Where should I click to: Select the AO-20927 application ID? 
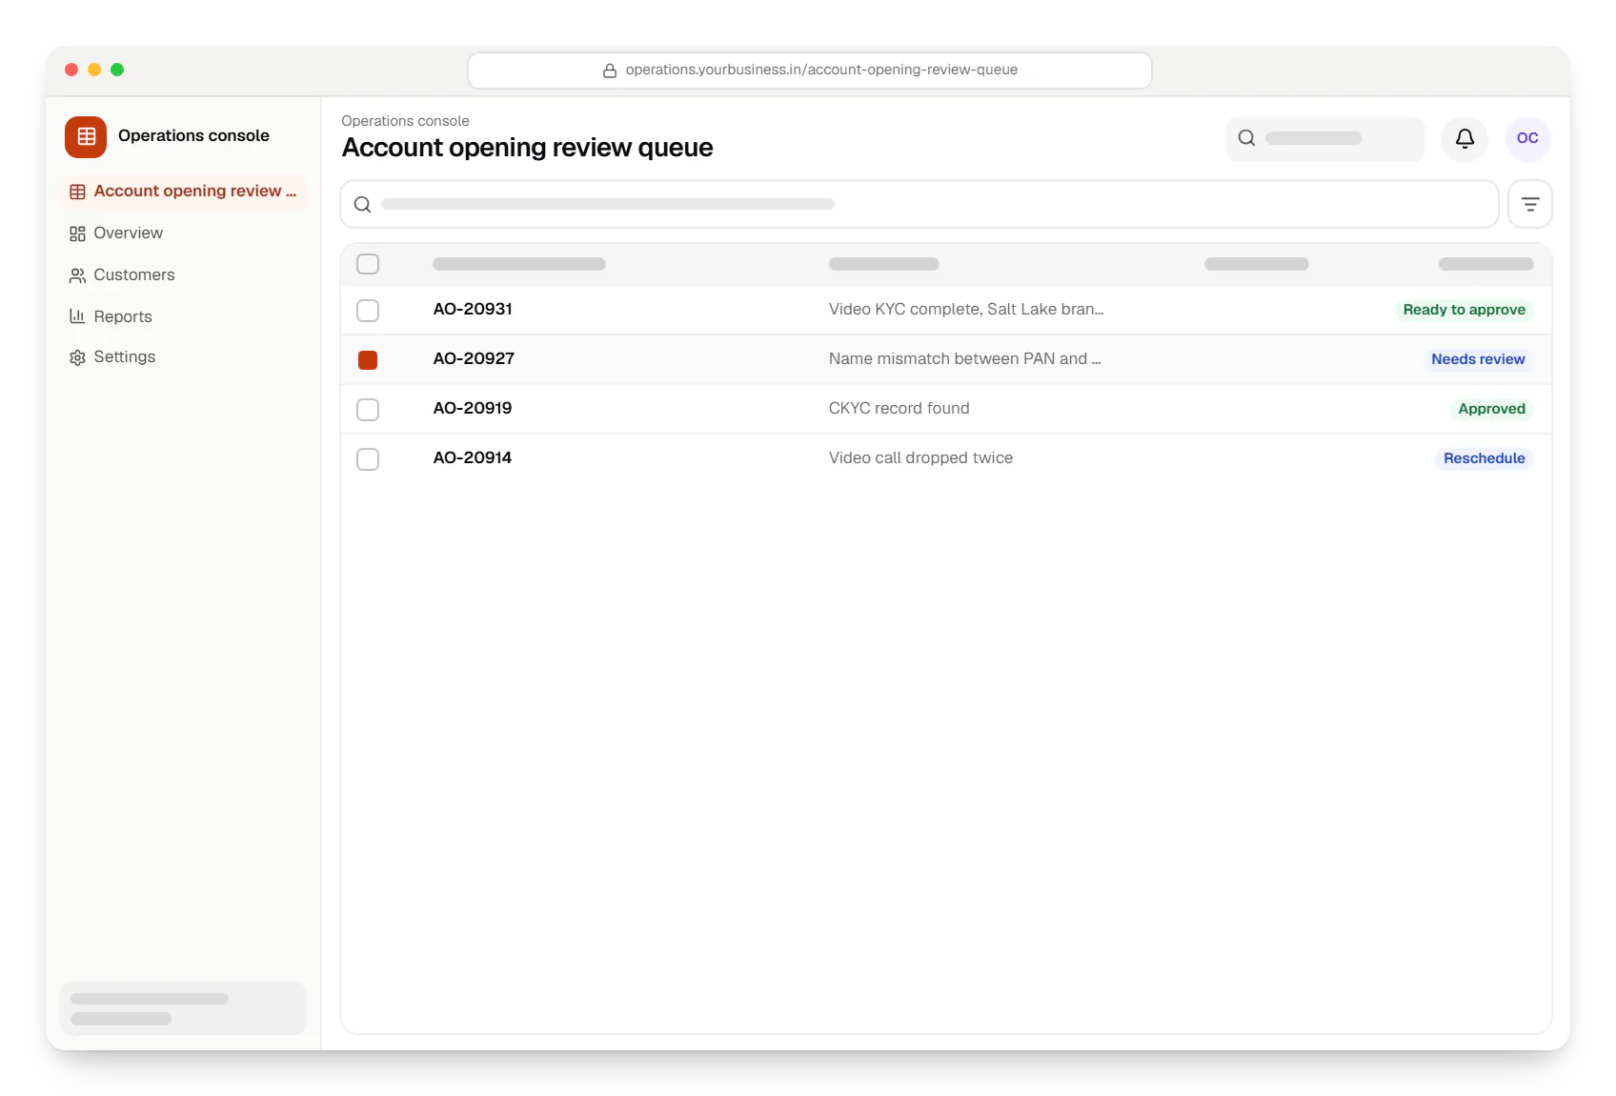pyautogui.click(x=474, y=358)
